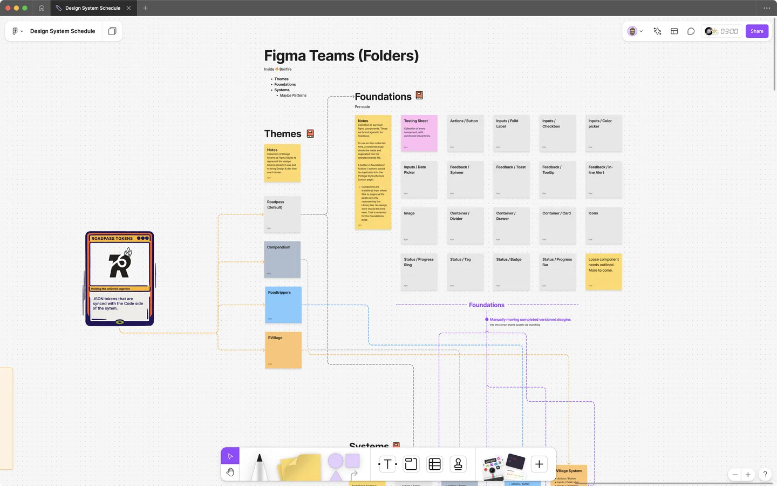Toggle the pages panel icon
The height and width of the screenshot is (486, 777).
[112, 31]
